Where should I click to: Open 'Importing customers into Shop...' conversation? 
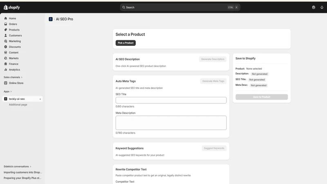tap(23, 172)
